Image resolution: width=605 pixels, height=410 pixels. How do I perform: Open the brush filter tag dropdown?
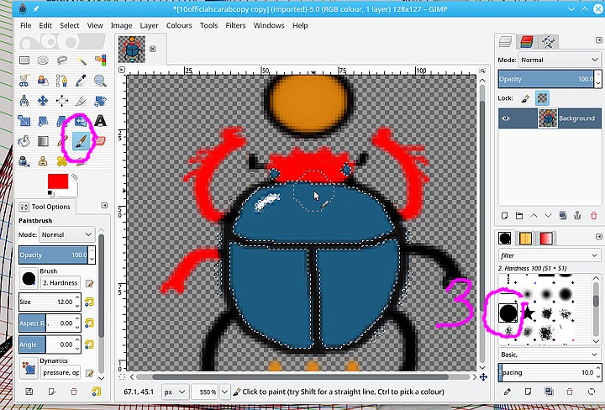tap(549, 255)
